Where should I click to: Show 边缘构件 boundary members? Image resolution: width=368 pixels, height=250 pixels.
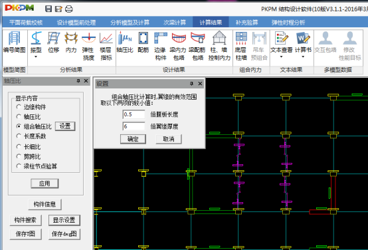point(161,46)
